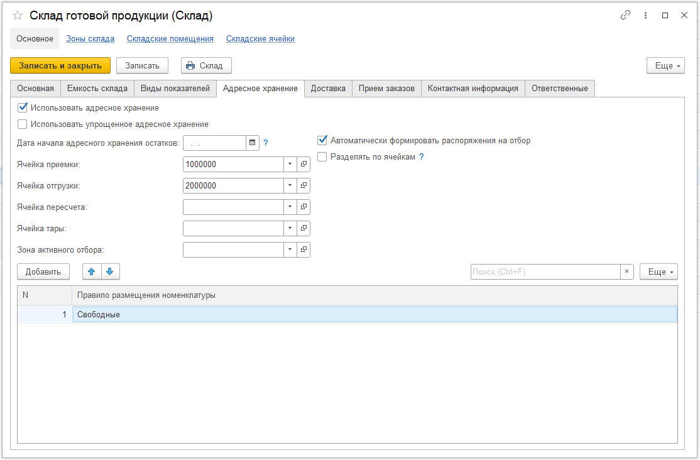Open Ячейка приемки record with open icon
The height and width of the screenshot is (460, 700).
pyautogui.click(x=304, y=165)
